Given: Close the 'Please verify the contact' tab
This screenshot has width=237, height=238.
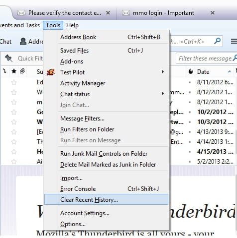Looking at the screenshot, I should [108, 13].
